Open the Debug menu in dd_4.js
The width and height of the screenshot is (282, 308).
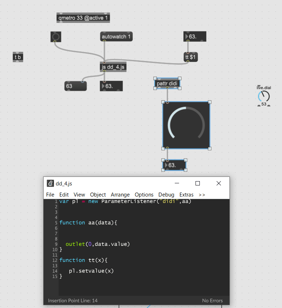pyautogui.click(x=166, y=195)
